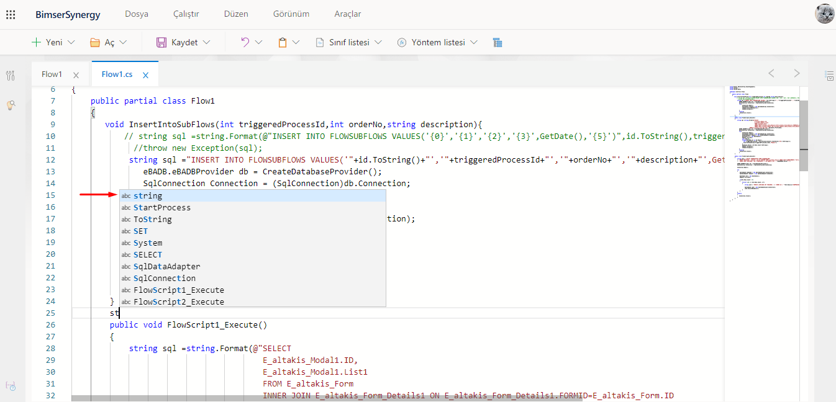Click the user profile avatar
836x402 pixels.
click(x=824, y=14)
